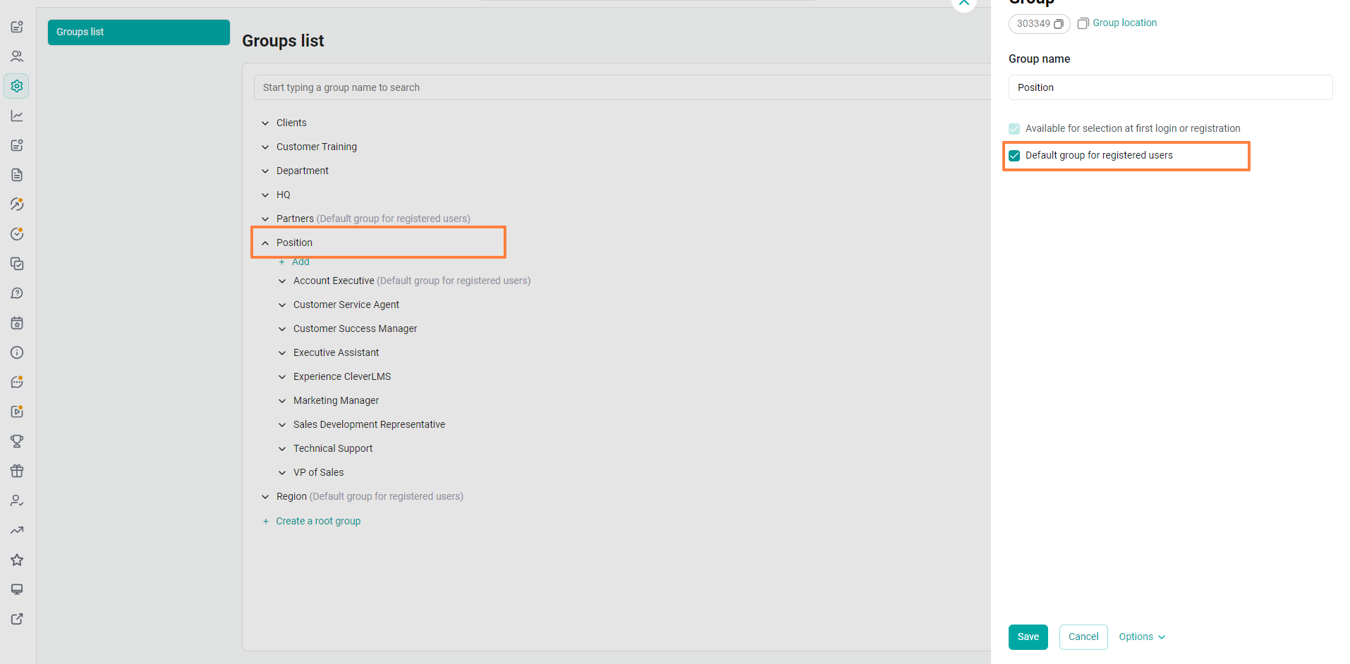1350x664 pixels.
Task: Expand the VP of Sales subgroup
Action: point(282,473)
